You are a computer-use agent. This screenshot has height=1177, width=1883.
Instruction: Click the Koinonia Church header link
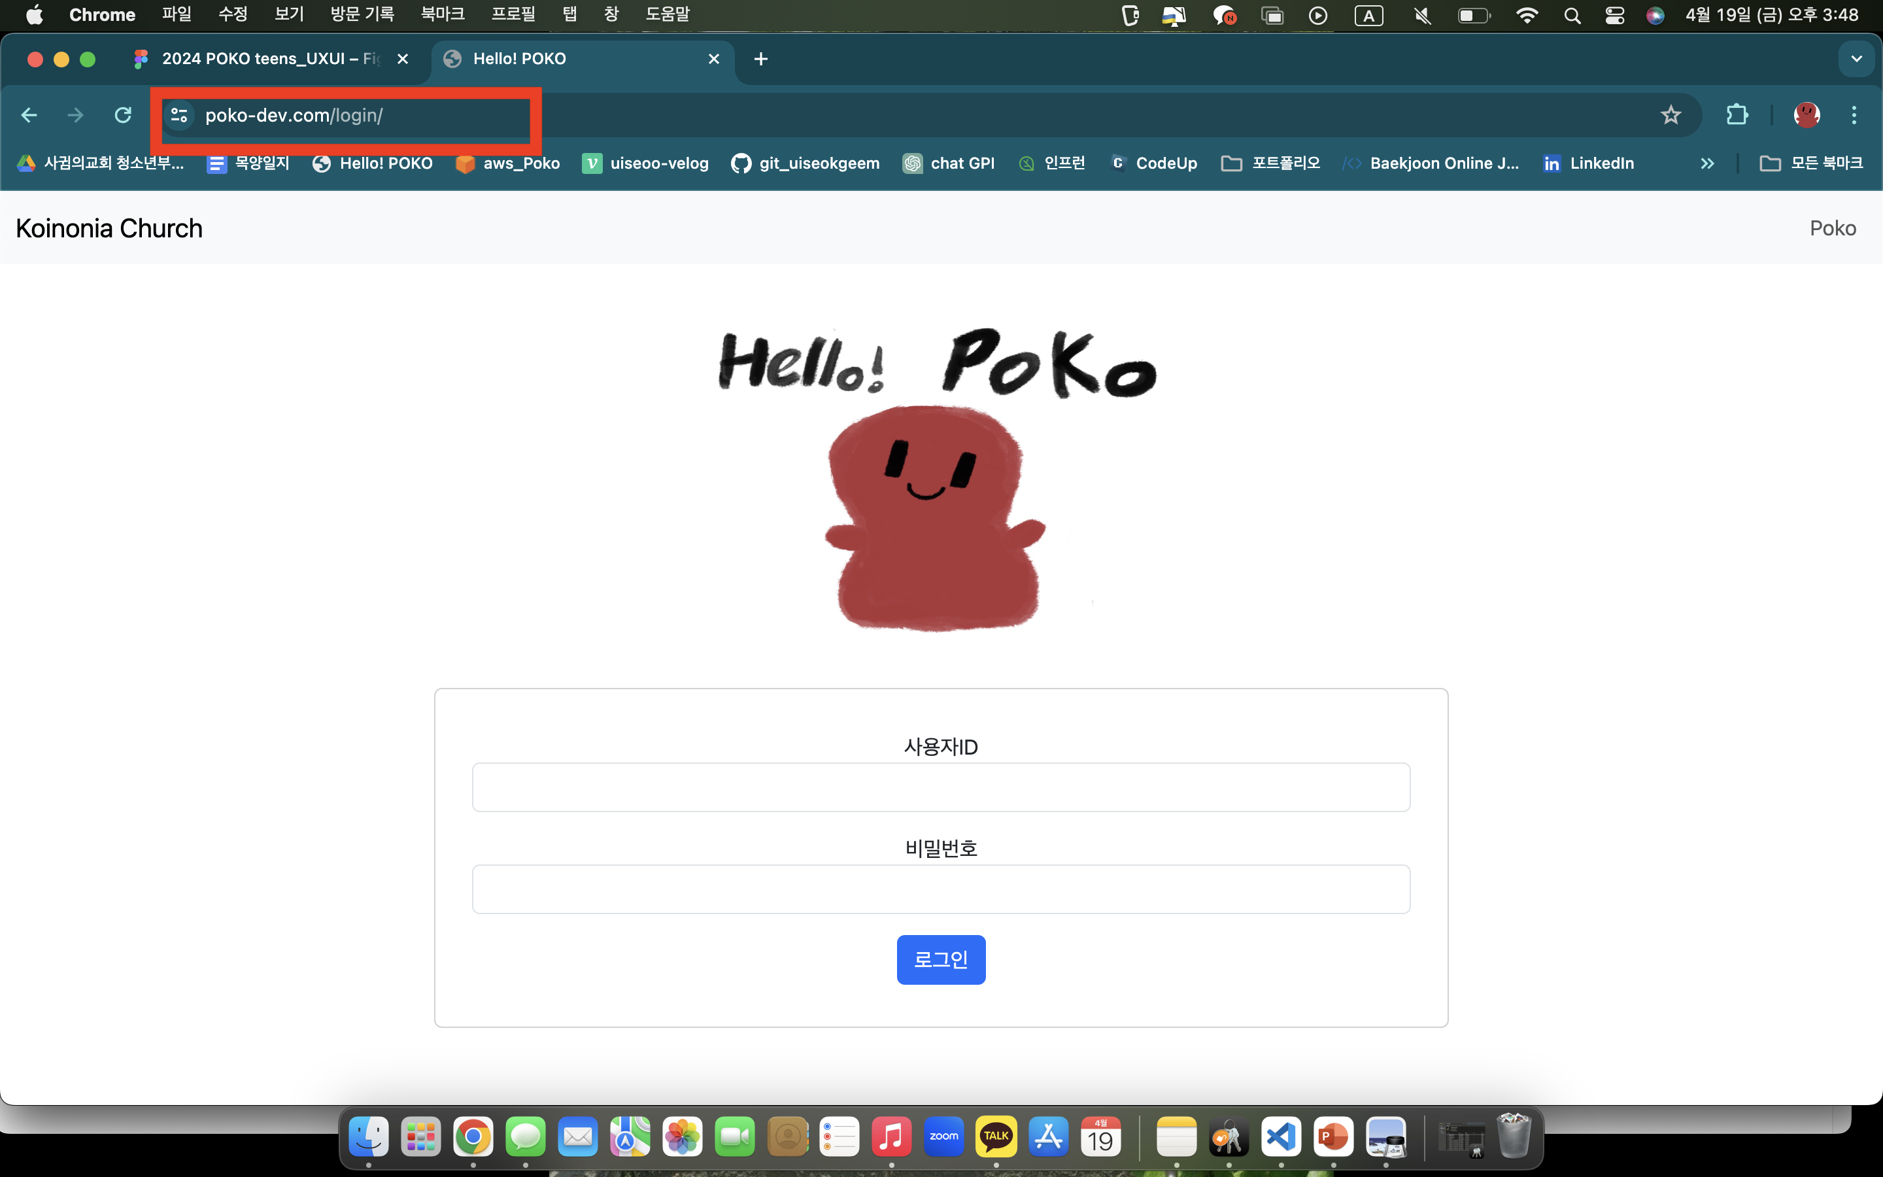pyautogui.click(x=109, y=228)
